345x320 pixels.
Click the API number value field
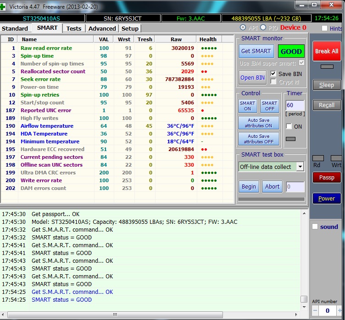click(328, 310)
